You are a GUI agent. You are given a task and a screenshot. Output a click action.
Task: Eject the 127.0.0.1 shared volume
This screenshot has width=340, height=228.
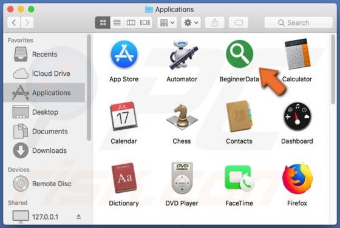[x=79, y=216]
